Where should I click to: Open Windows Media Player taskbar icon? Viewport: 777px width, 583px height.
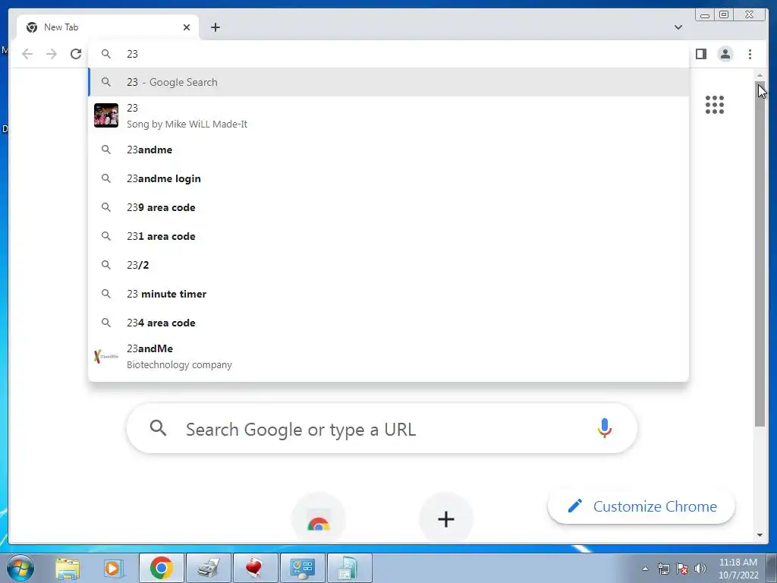pyautogui.click(x=113, y=568)
